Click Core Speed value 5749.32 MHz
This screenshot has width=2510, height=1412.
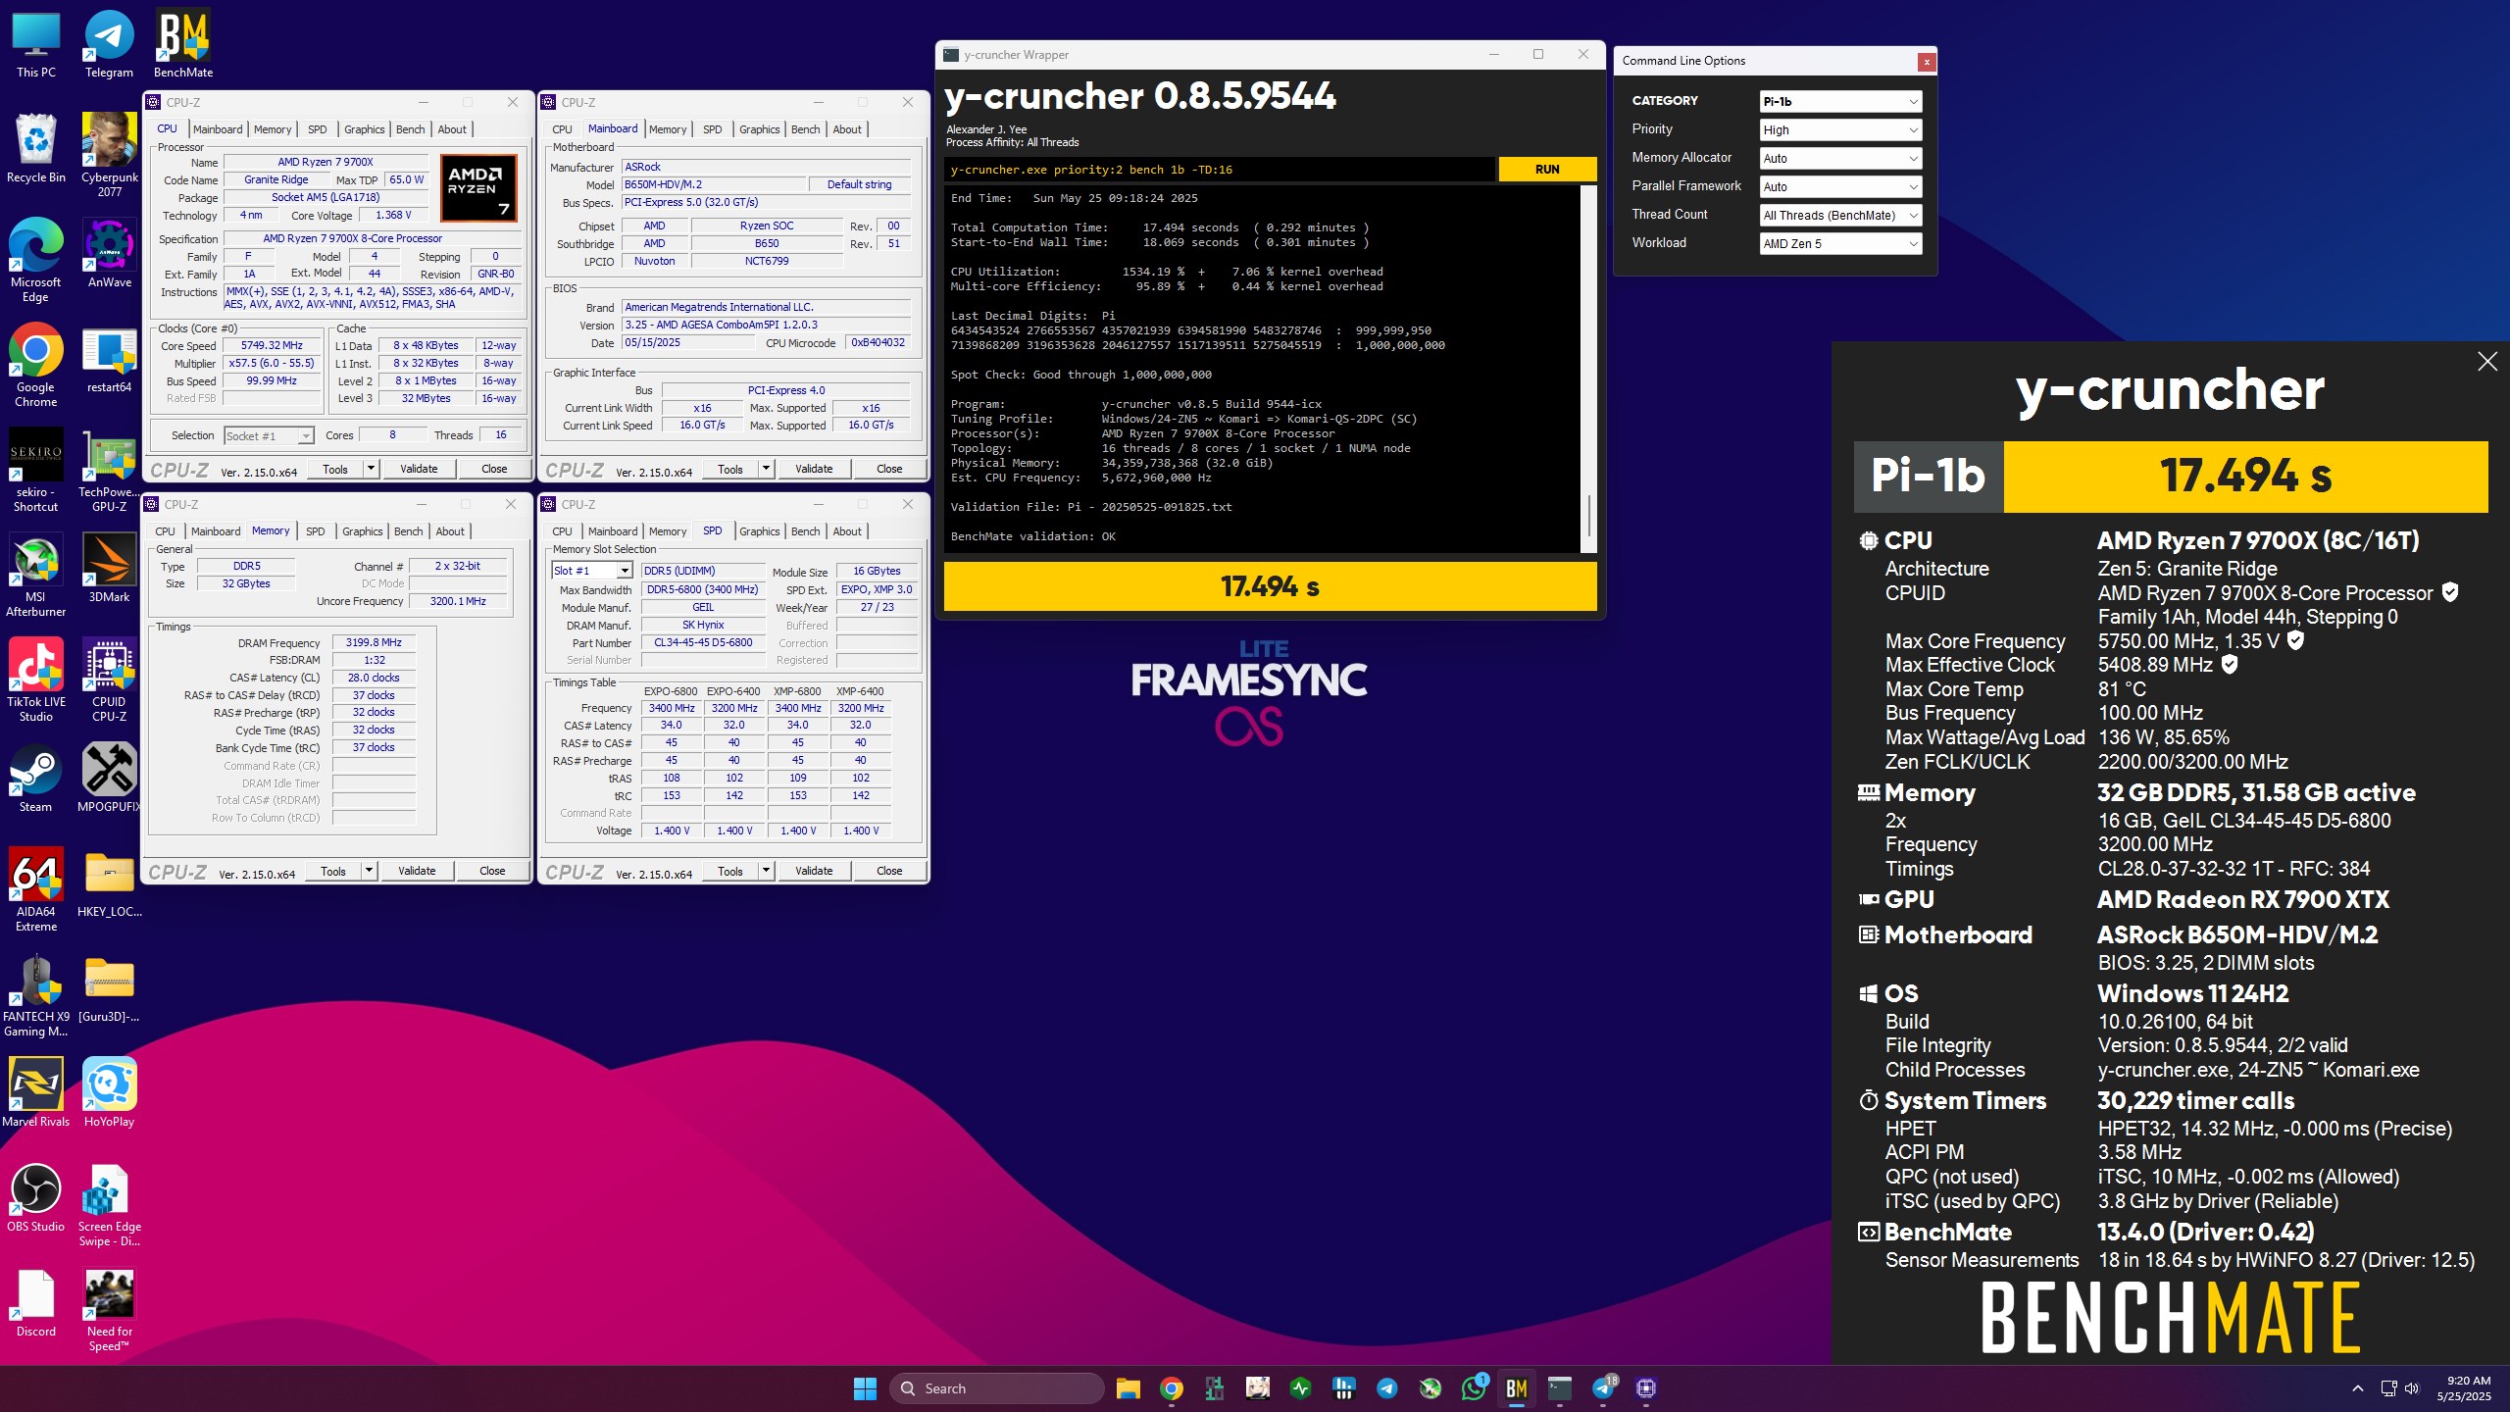coord(272,346)
